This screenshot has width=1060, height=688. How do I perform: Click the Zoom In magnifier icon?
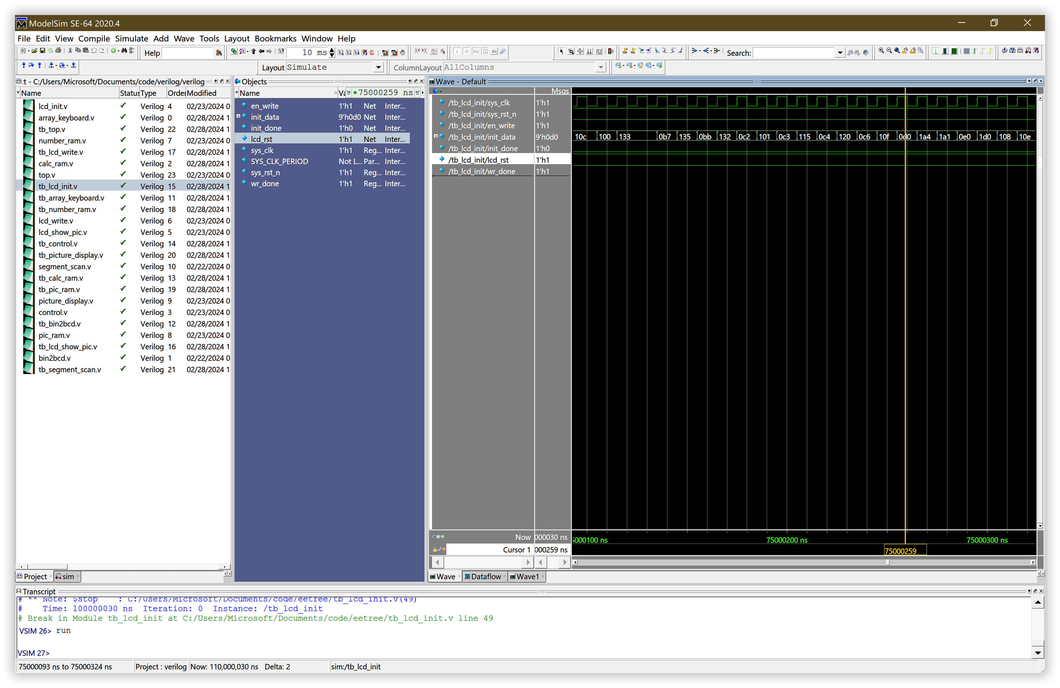[x=881, y=51]
